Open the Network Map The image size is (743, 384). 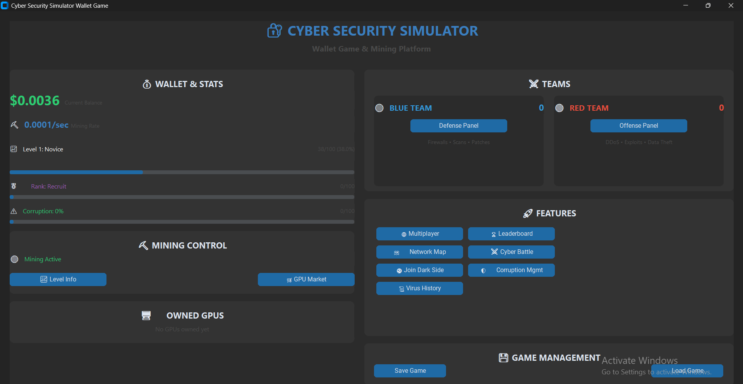[419, 252]
